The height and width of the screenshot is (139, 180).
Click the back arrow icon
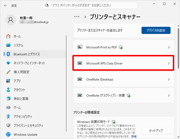5,6
